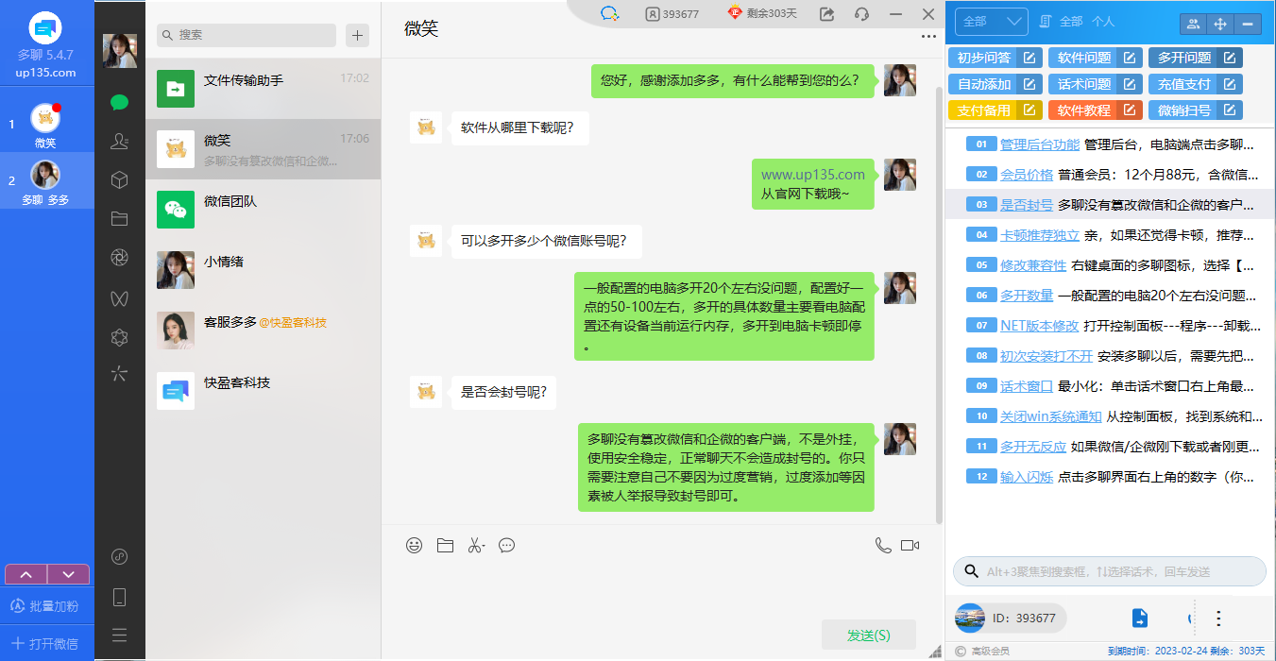
Task: Click the scissors screenshot tool icon
Action: coord(475,545)
